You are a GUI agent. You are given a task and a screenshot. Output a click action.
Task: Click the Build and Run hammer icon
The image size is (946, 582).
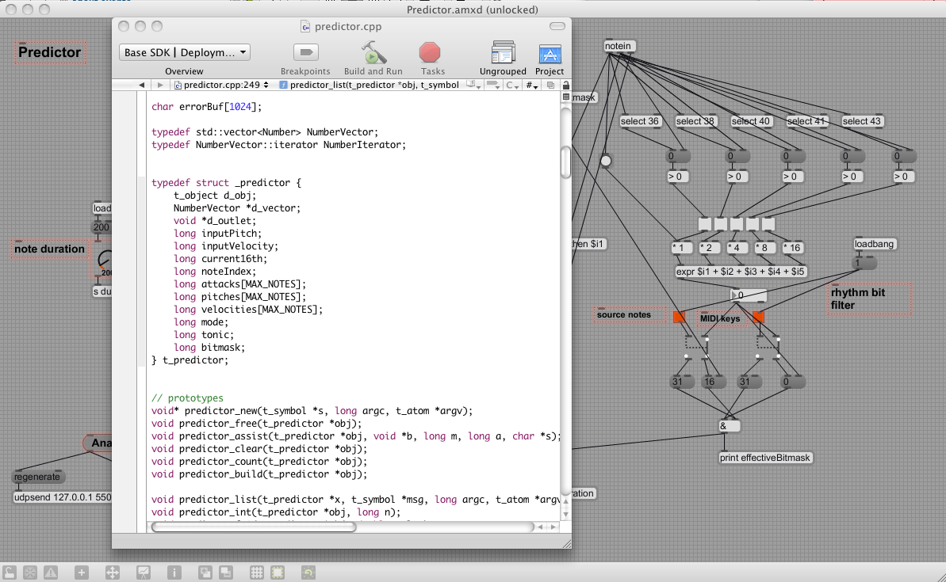click(x=373, y=52)
